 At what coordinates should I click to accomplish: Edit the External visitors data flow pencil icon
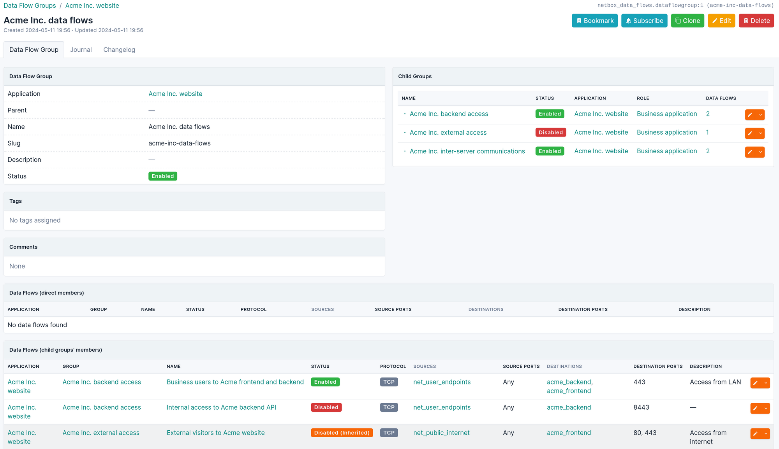pos(756,433)
